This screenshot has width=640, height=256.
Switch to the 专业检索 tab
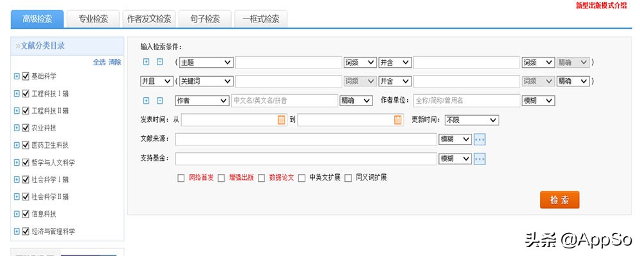click(93, 19)
